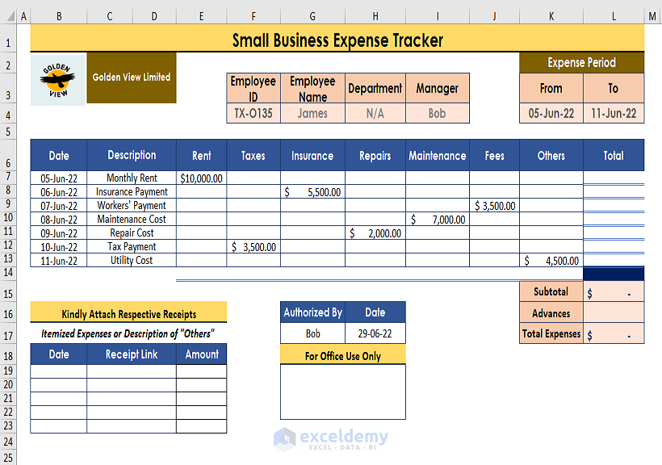The width and height of the screenshot is (662, 465).
Task: Select row 7 header
Action: point(8,177)
